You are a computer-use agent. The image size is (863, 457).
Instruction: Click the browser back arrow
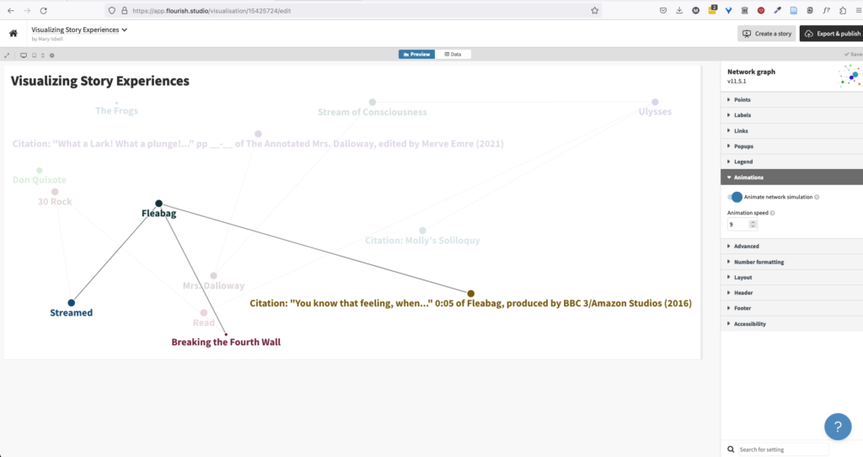click(11, 10)
